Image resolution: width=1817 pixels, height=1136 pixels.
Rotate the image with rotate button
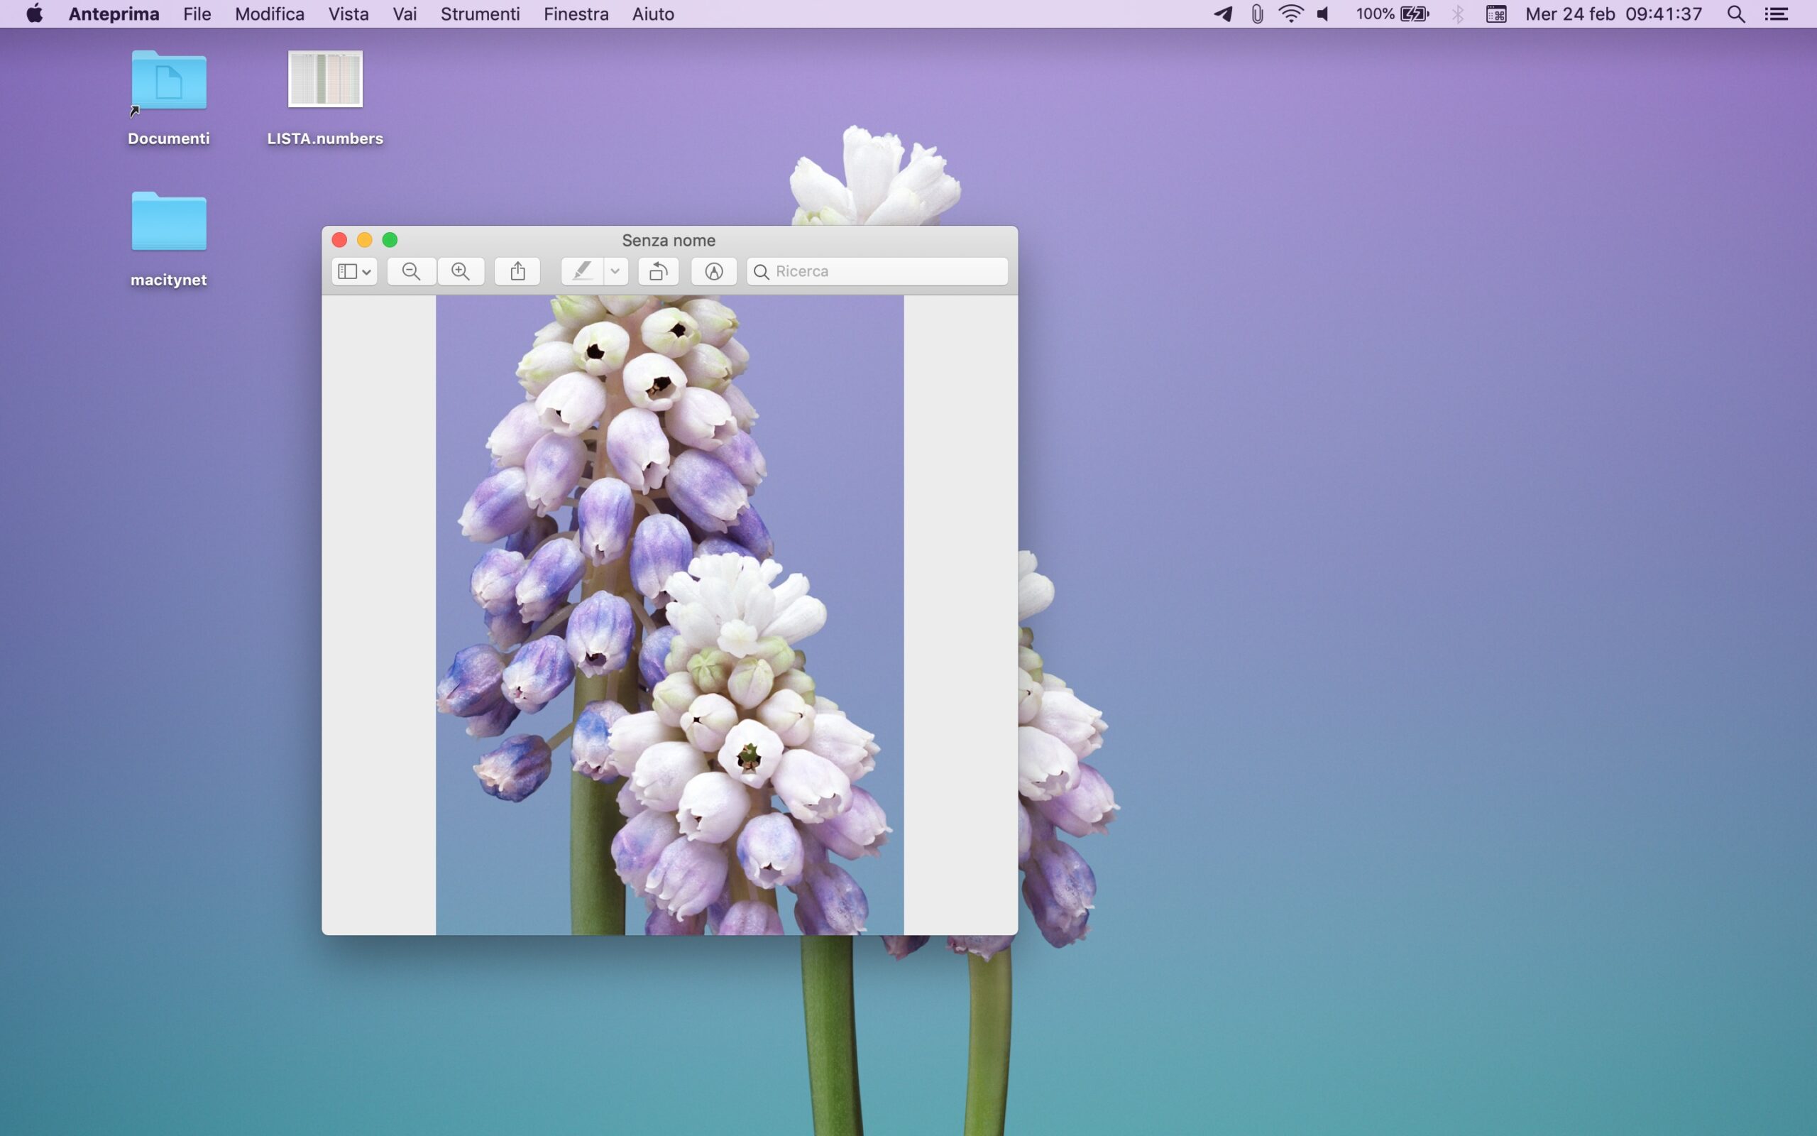coord(659,271)
